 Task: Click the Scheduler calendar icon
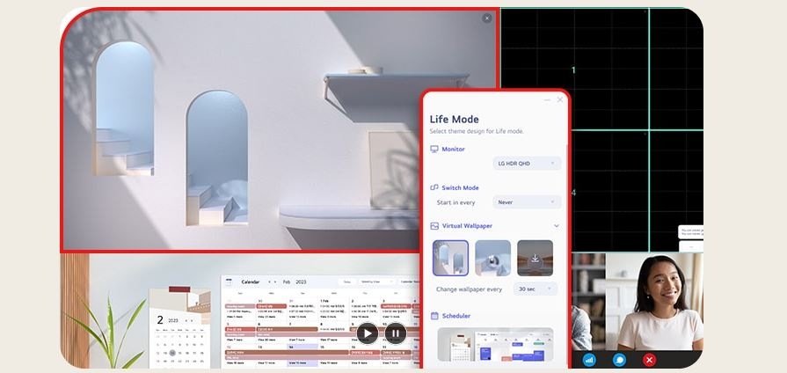click(x=434, y=316)
